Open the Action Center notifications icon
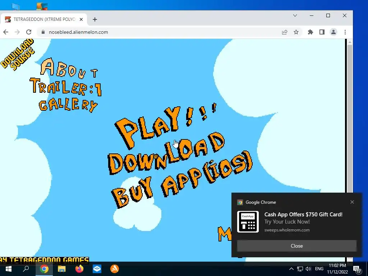Image resolution: width=368 pixels, height=276 pixels. pos(357,269)
